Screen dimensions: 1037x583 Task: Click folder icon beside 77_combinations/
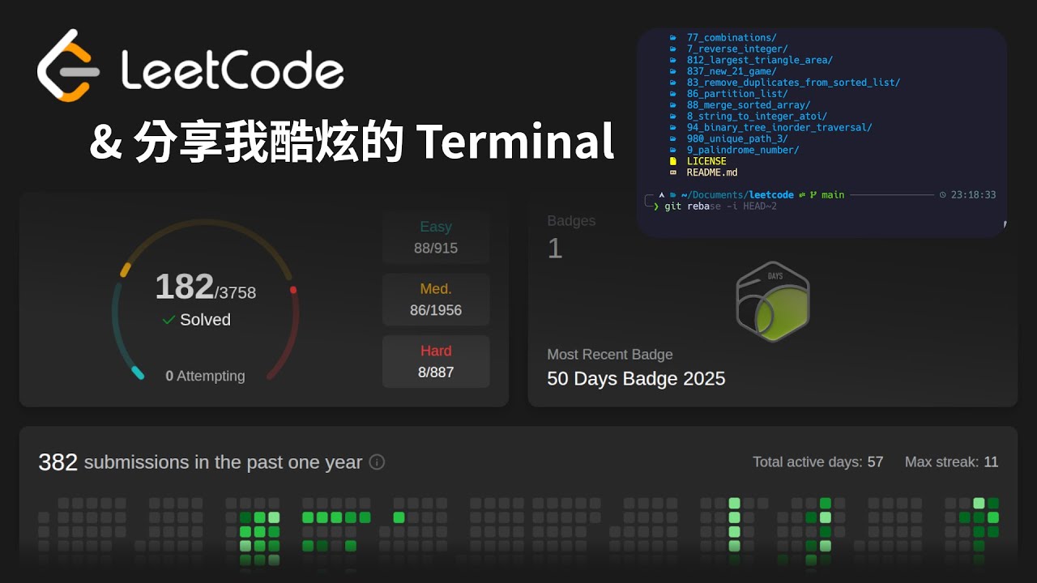point(673,38)
